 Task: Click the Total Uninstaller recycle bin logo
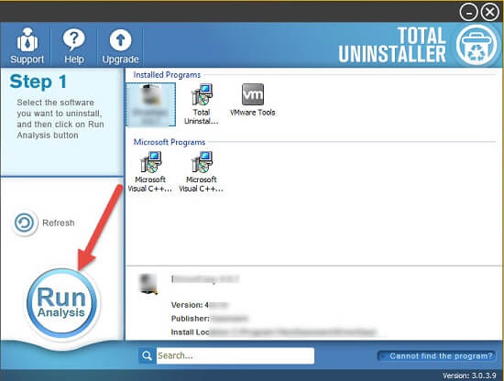(x=477, y=45)
